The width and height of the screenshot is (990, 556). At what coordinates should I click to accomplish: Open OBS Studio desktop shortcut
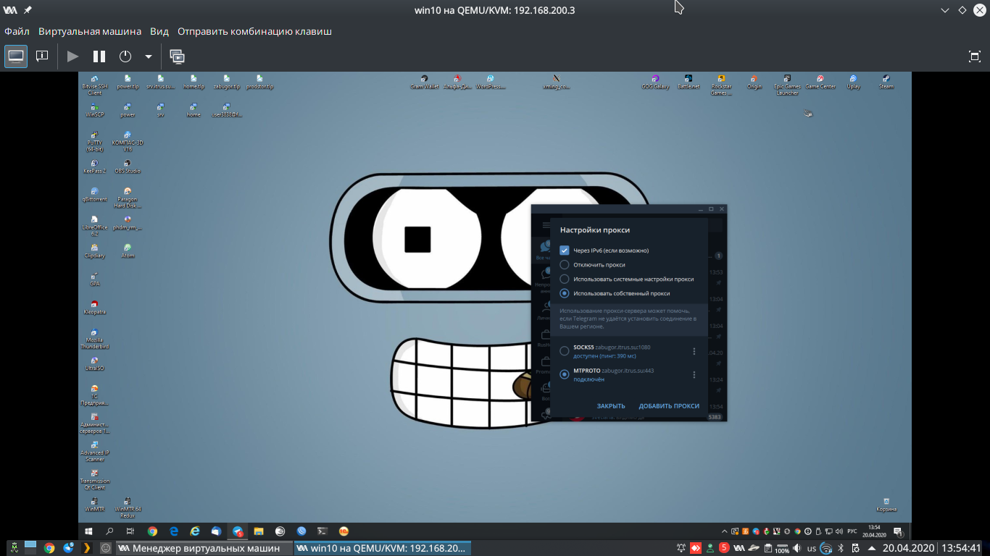[128, 167]
